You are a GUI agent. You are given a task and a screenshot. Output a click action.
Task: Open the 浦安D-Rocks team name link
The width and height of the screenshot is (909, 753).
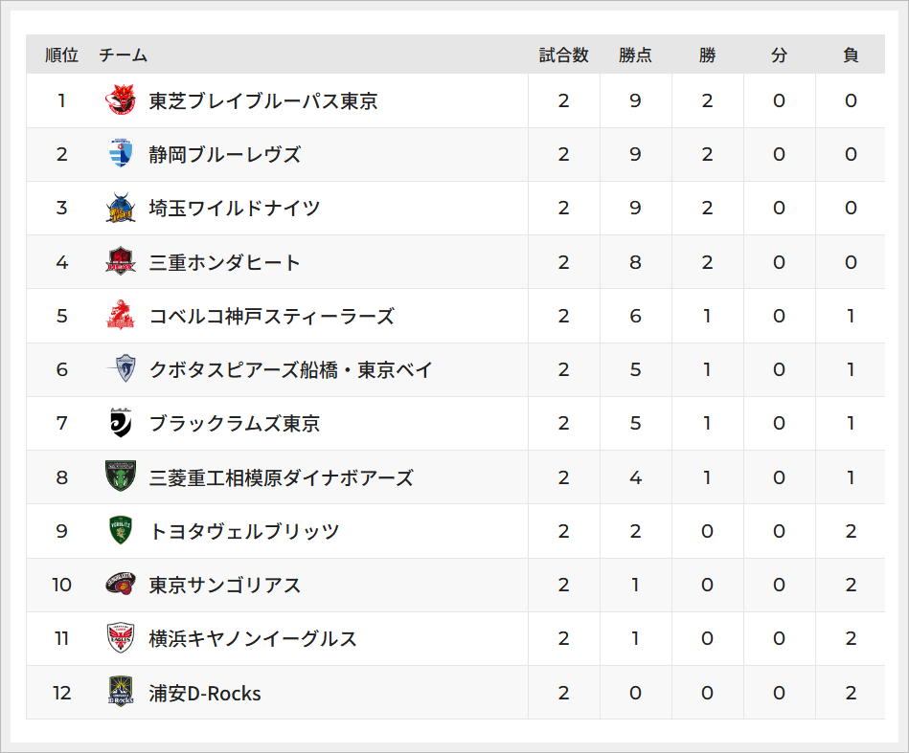click(205, 693)
